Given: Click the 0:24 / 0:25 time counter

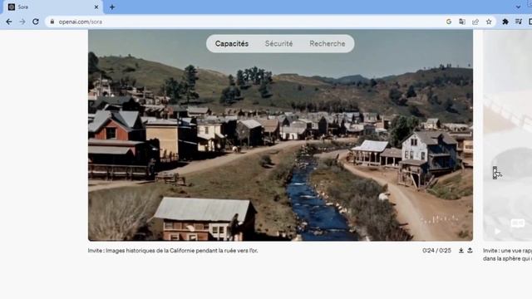Looking at the screenshot, I should (x=436, y=251).
